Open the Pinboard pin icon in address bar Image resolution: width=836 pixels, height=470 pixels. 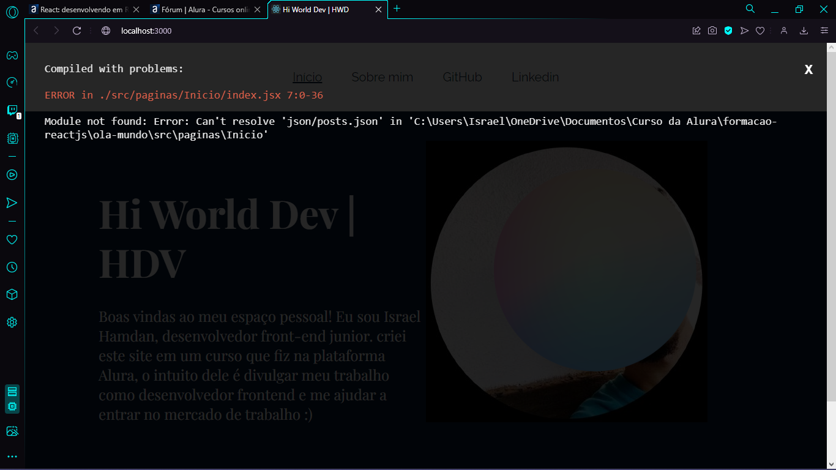tap(696, 31)
